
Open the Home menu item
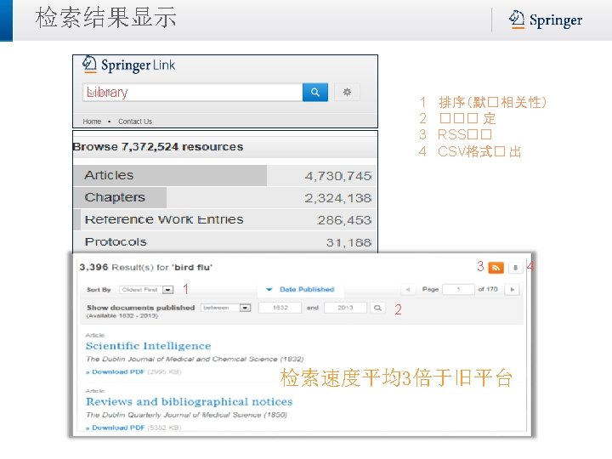(92, 122)
